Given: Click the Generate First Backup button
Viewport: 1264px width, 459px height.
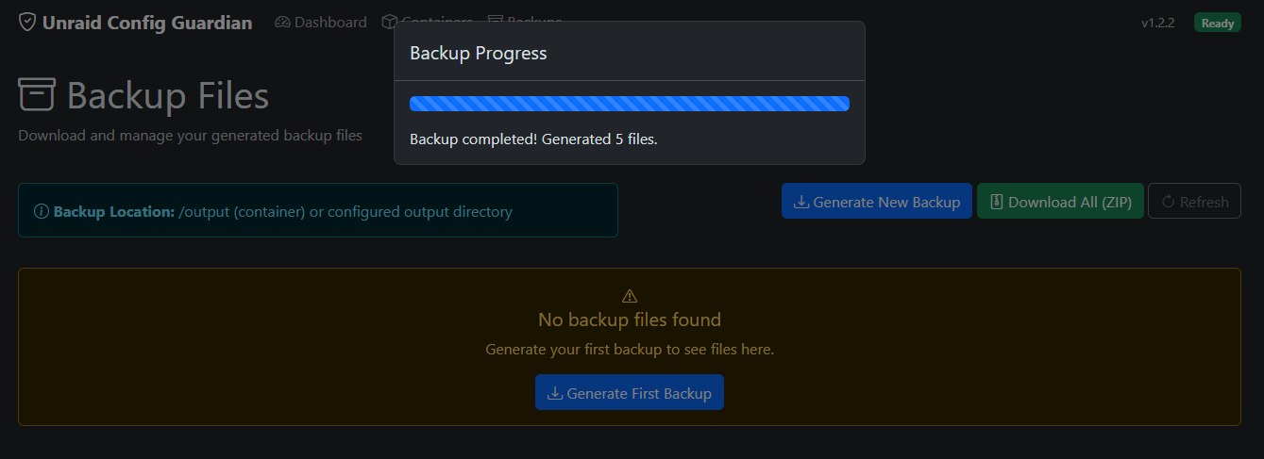Looking at the screenshot, I should pos(630,392).
